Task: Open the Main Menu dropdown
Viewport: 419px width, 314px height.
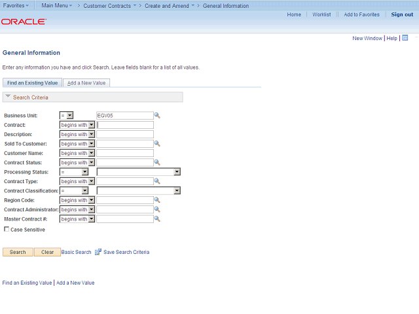Action: coord(57,6)
